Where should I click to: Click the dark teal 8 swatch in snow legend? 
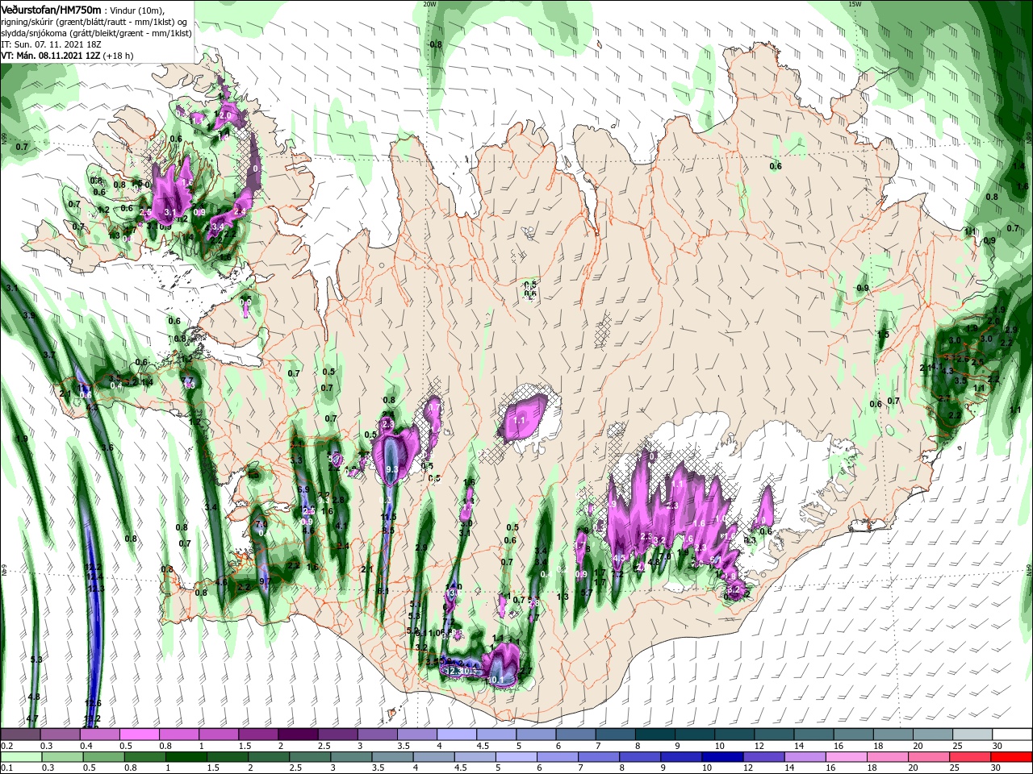point(655,734)
